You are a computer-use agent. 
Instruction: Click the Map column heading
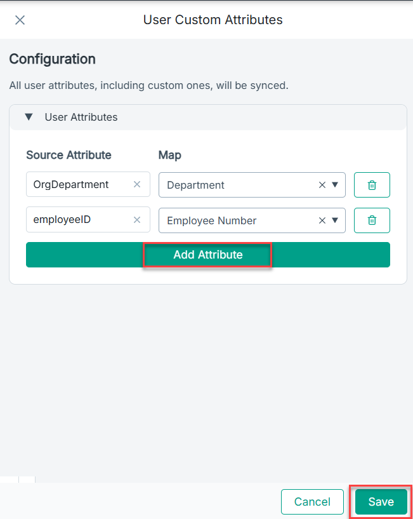point(169,155)
